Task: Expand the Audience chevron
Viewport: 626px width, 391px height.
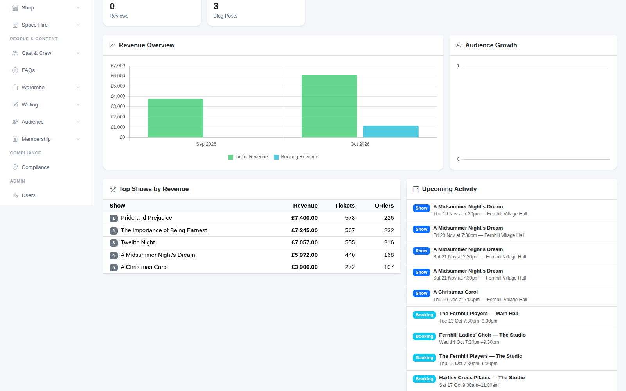Action: coord(78,122)
